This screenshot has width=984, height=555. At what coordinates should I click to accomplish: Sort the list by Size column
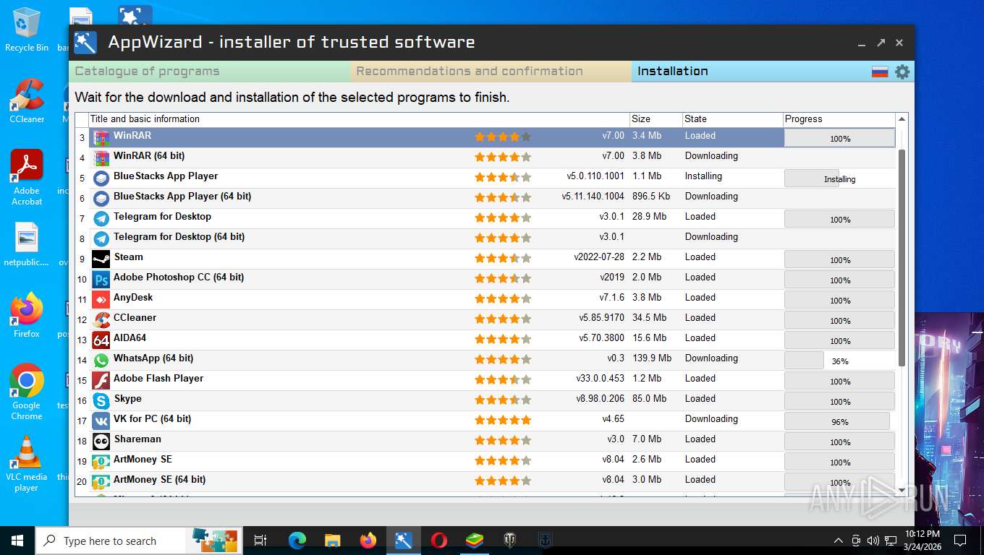(x=656, y=119)
